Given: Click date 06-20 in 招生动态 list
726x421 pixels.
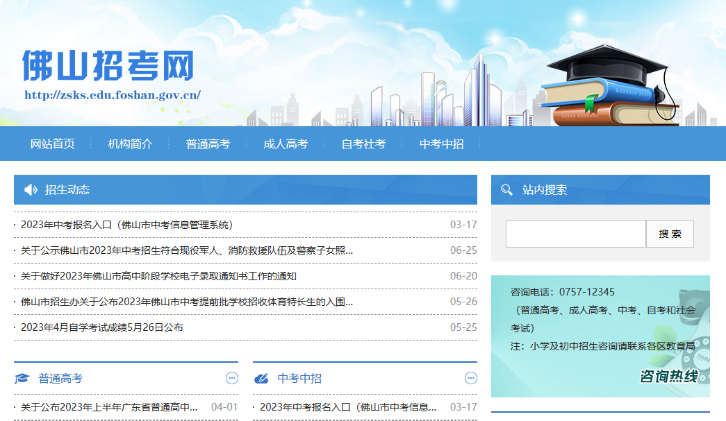Looking at the screenshot, I should click(x=463, y=276).
